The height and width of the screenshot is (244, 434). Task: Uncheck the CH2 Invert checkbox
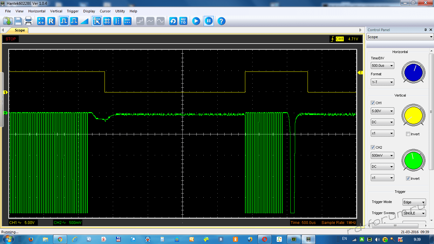point(408,179)
